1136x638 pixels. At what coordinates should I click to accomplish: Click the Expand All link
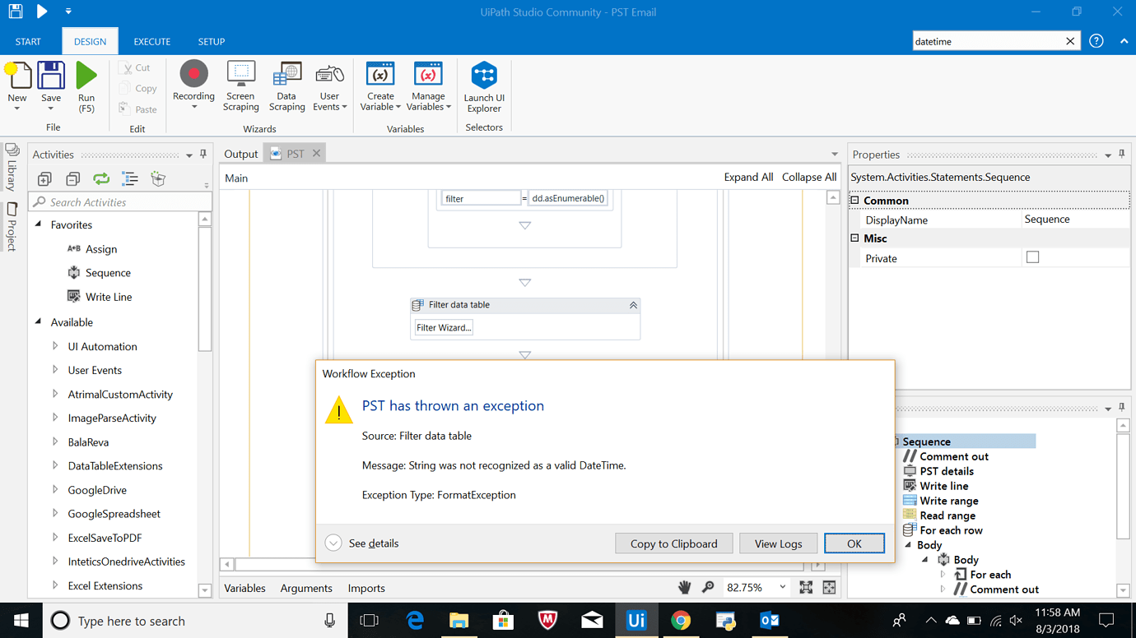pyautogui.click(x=748, y=177)
